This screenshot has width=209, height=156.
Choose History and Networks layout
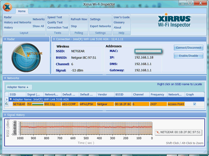pyautogui.click(x=18, y=22)
